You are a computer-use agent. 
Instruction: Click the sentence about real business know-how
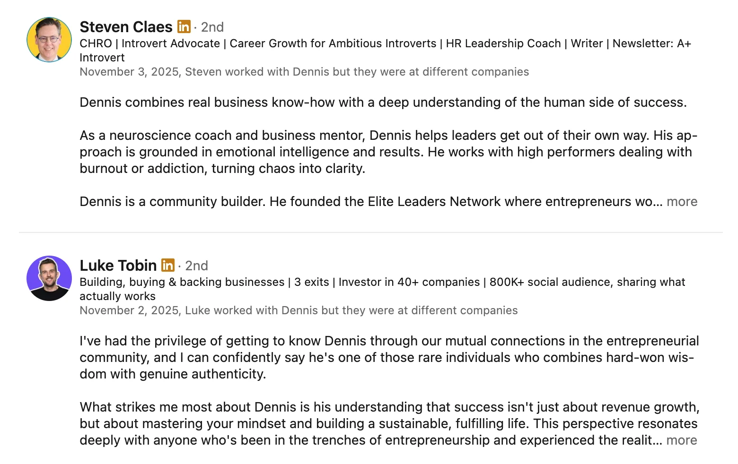click(x=383, y=103)
